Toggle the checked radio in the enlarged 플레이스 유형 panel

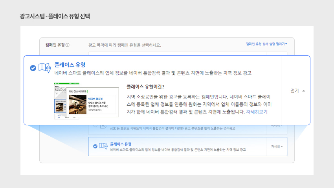point(33,68)
